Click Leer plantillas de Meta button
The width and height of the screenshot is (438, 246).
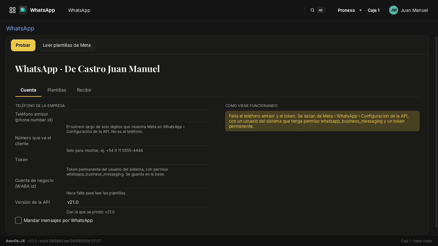pyautogui.click(x=67, y=45)
